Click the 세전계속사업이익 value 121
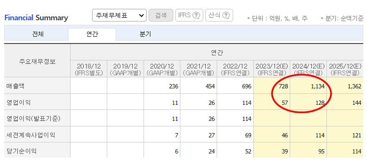Image resolution: width=367 pixels, height=161 pixels. tap(357, 135)
